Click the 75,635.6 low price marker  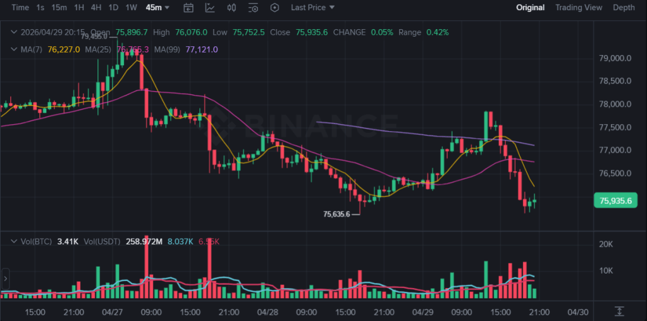(336, 214)
